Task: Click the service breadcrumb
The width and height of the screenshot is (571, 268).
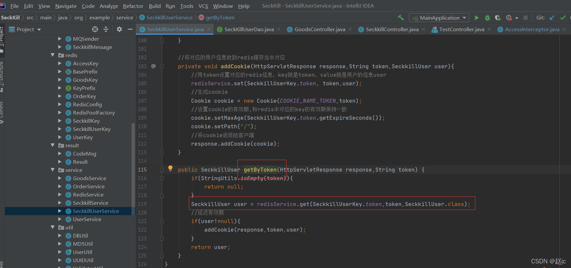Action: tap(125, 18)
